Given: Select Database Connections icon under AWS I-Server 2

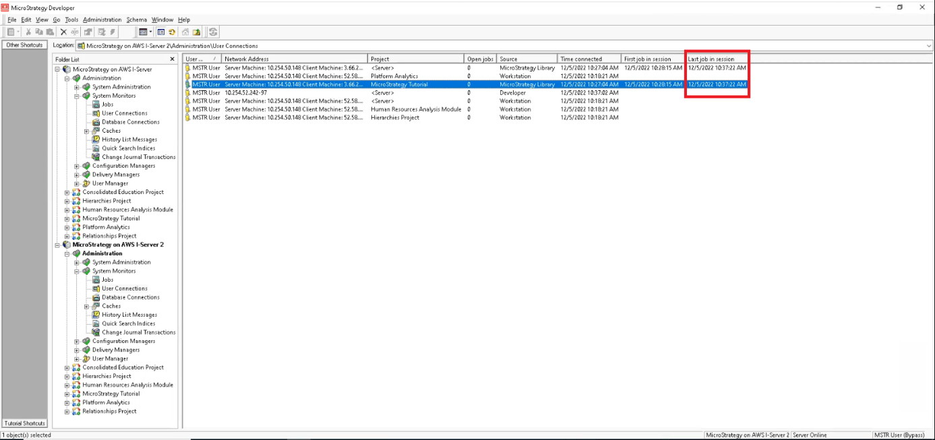Looking at the screenshot, I should coord(96,297).
